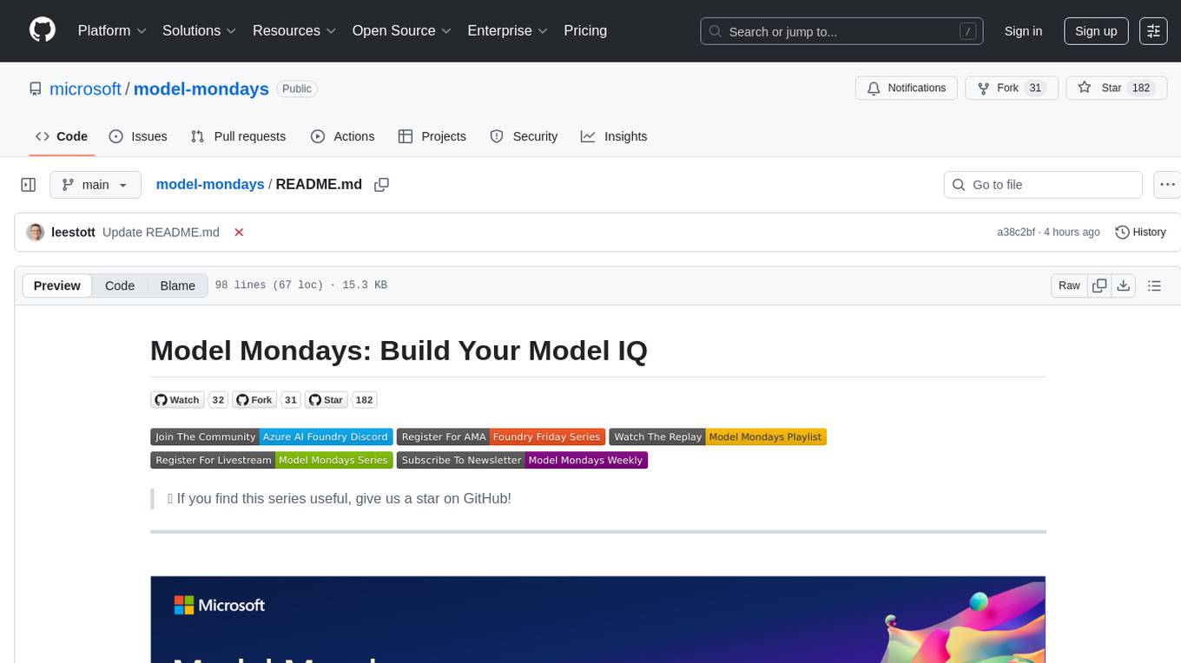Expand the Enterprise menu
Viewport: 1181px width, 663px height.
[508, 30]
